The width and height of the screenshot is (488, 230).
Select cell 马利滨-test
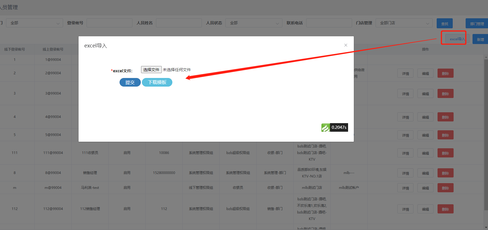coord(90,188)
